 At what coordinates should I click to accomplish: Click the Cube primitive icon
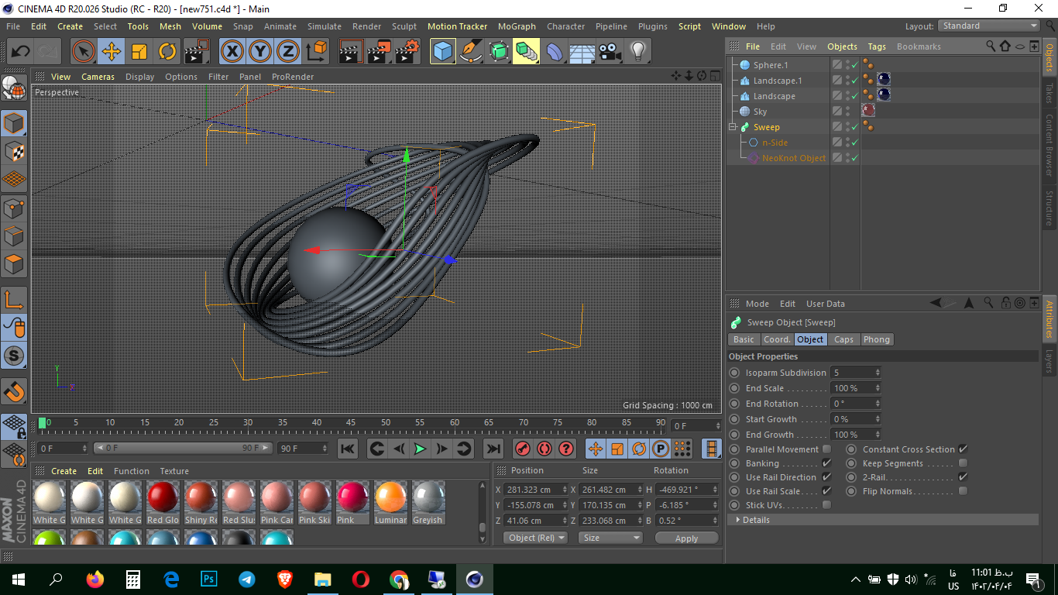(x=442, y=51)
